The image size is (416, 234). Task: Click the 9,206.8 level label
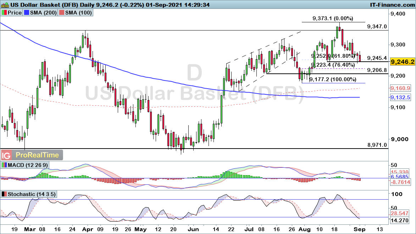[x=377, y=70]
